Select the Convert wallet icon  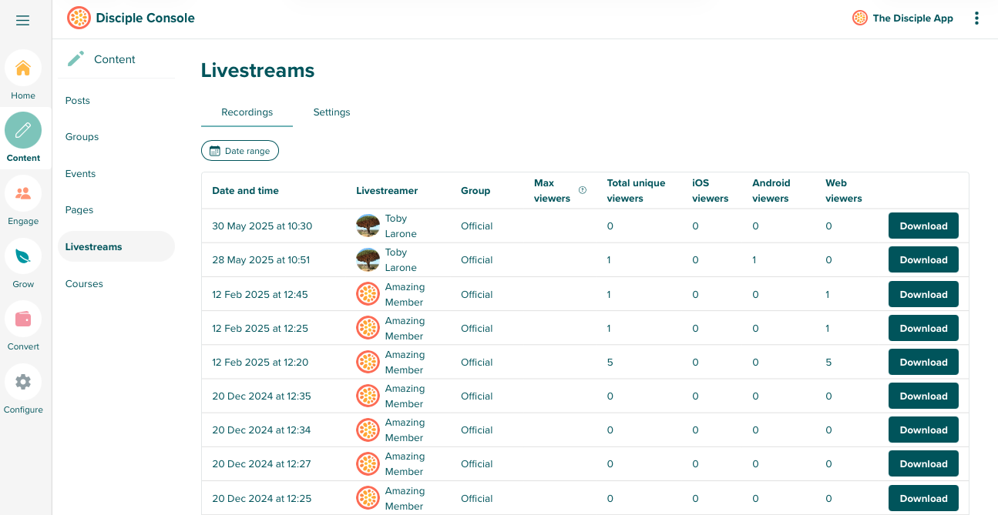(x=23, y=319)
